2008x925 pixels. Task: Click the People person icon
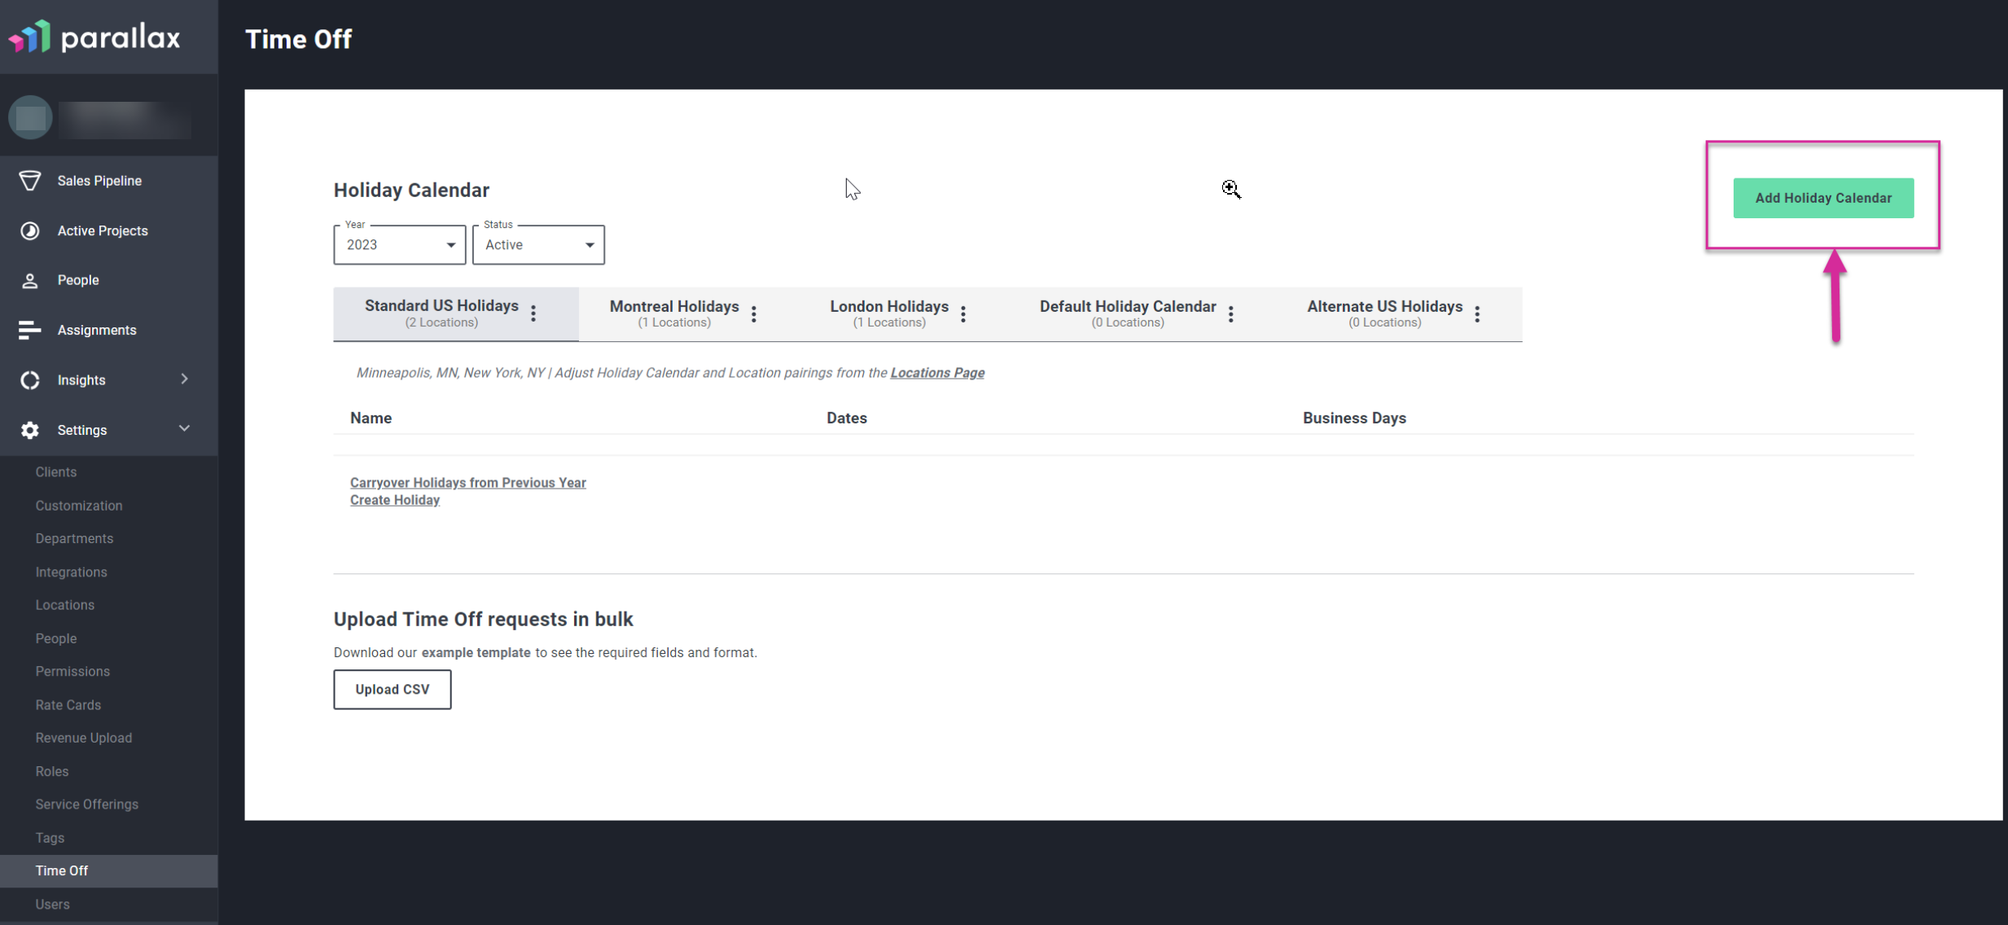30,281
